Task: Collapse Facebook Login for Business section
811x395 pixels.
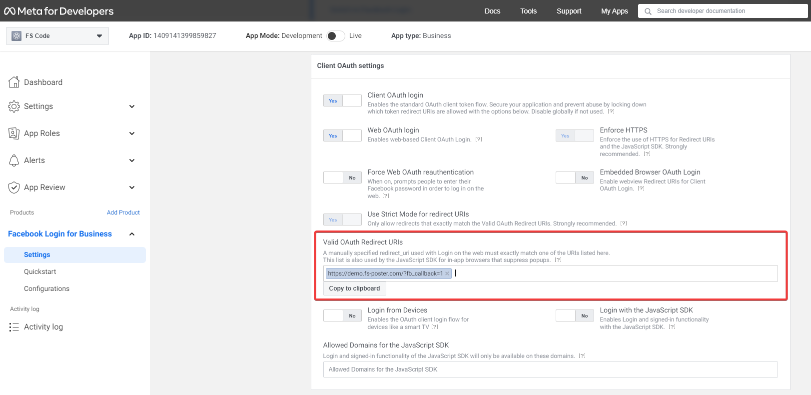Action: click(x=132, y=234)
